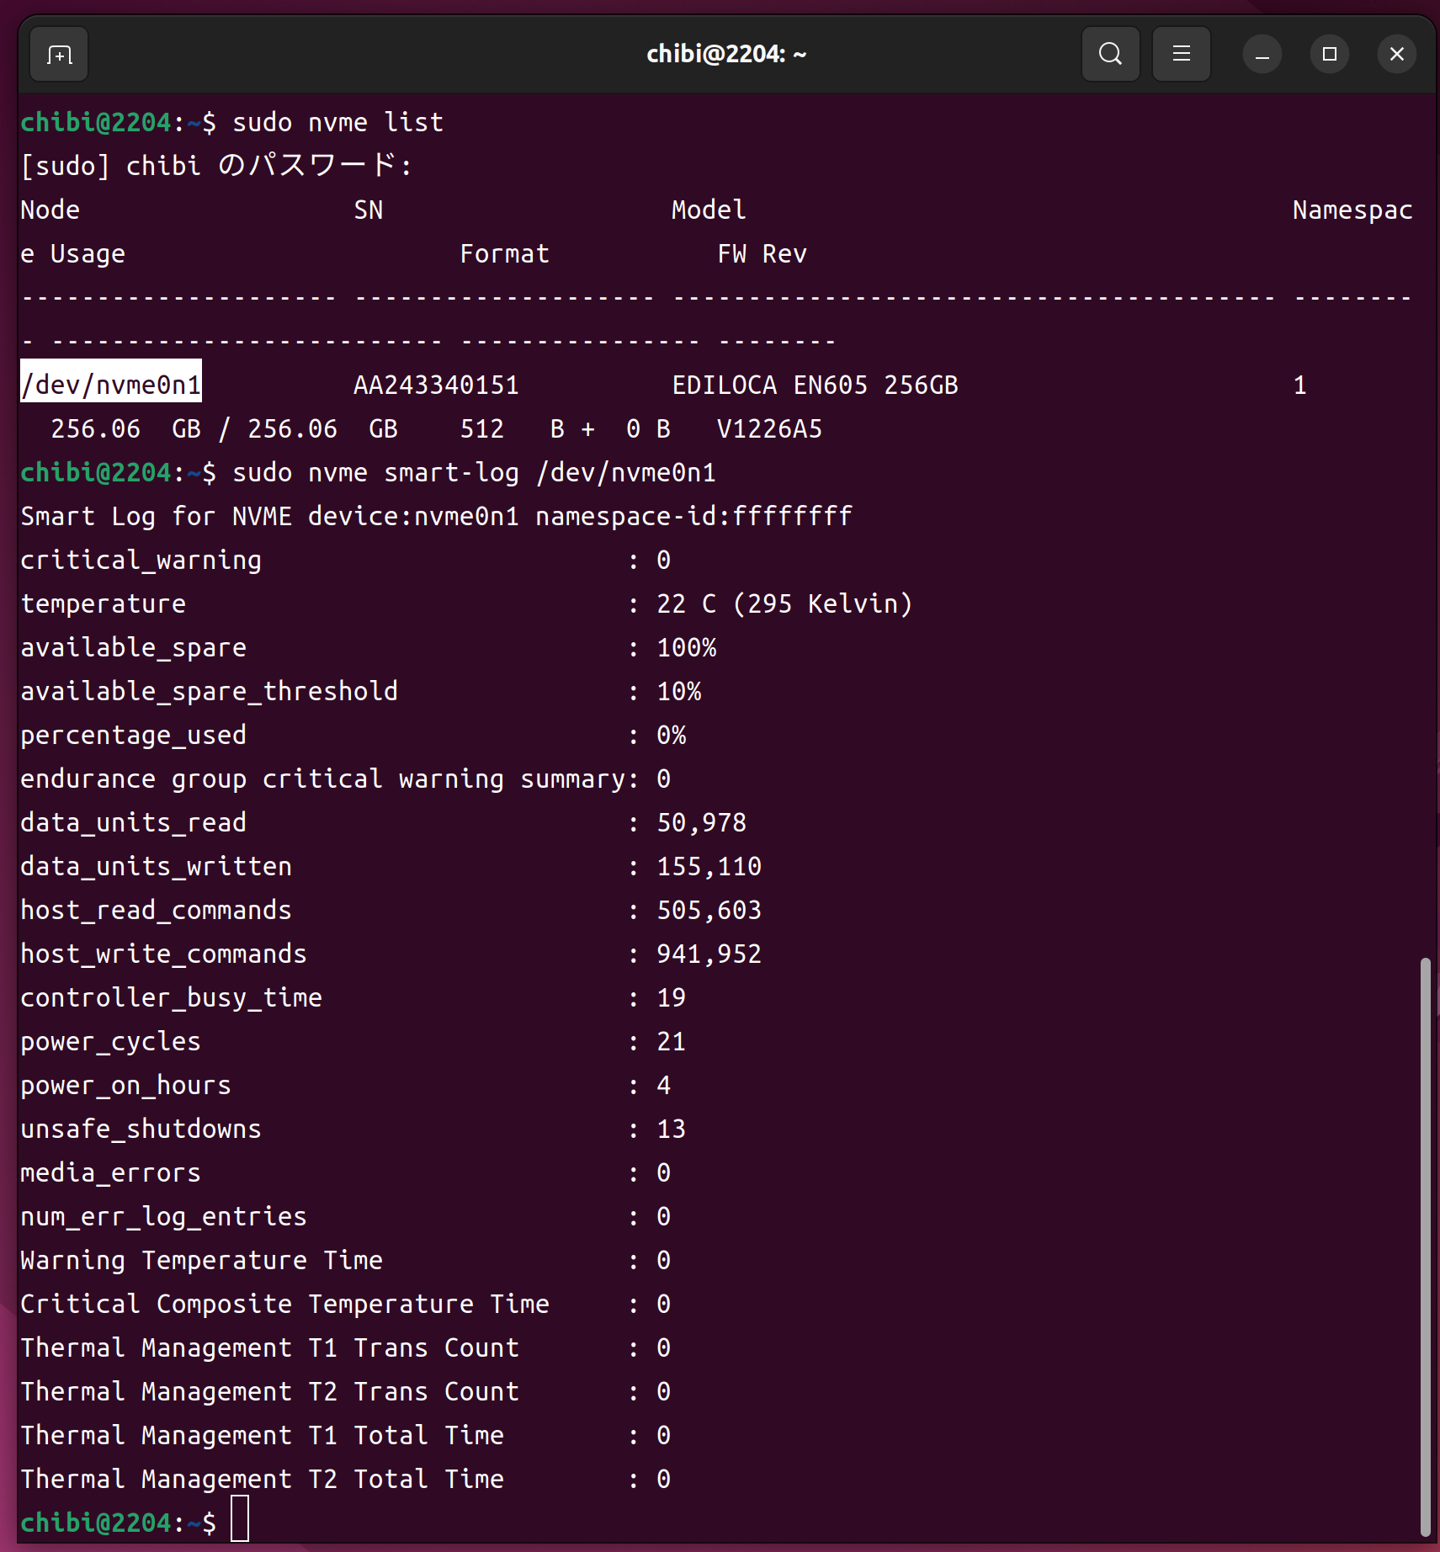Click the data_units_written value 155,110

tap(709, 867)
